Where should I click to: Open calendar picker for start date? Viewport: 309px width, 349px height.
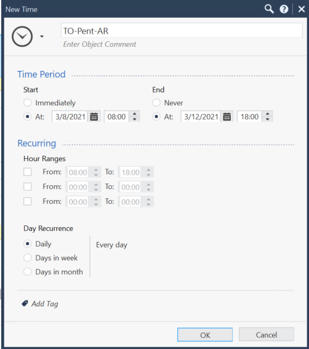pyautogui.click(x=94, y=116)
